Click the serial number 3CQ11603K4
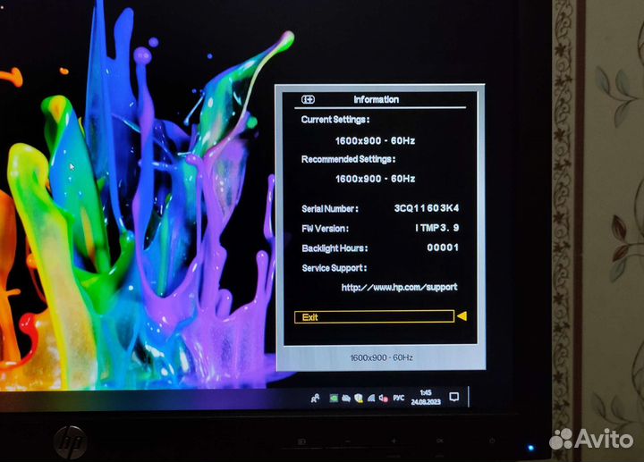Image resolution: width=644 pixels, height=462 pixels. pos(427,208)
